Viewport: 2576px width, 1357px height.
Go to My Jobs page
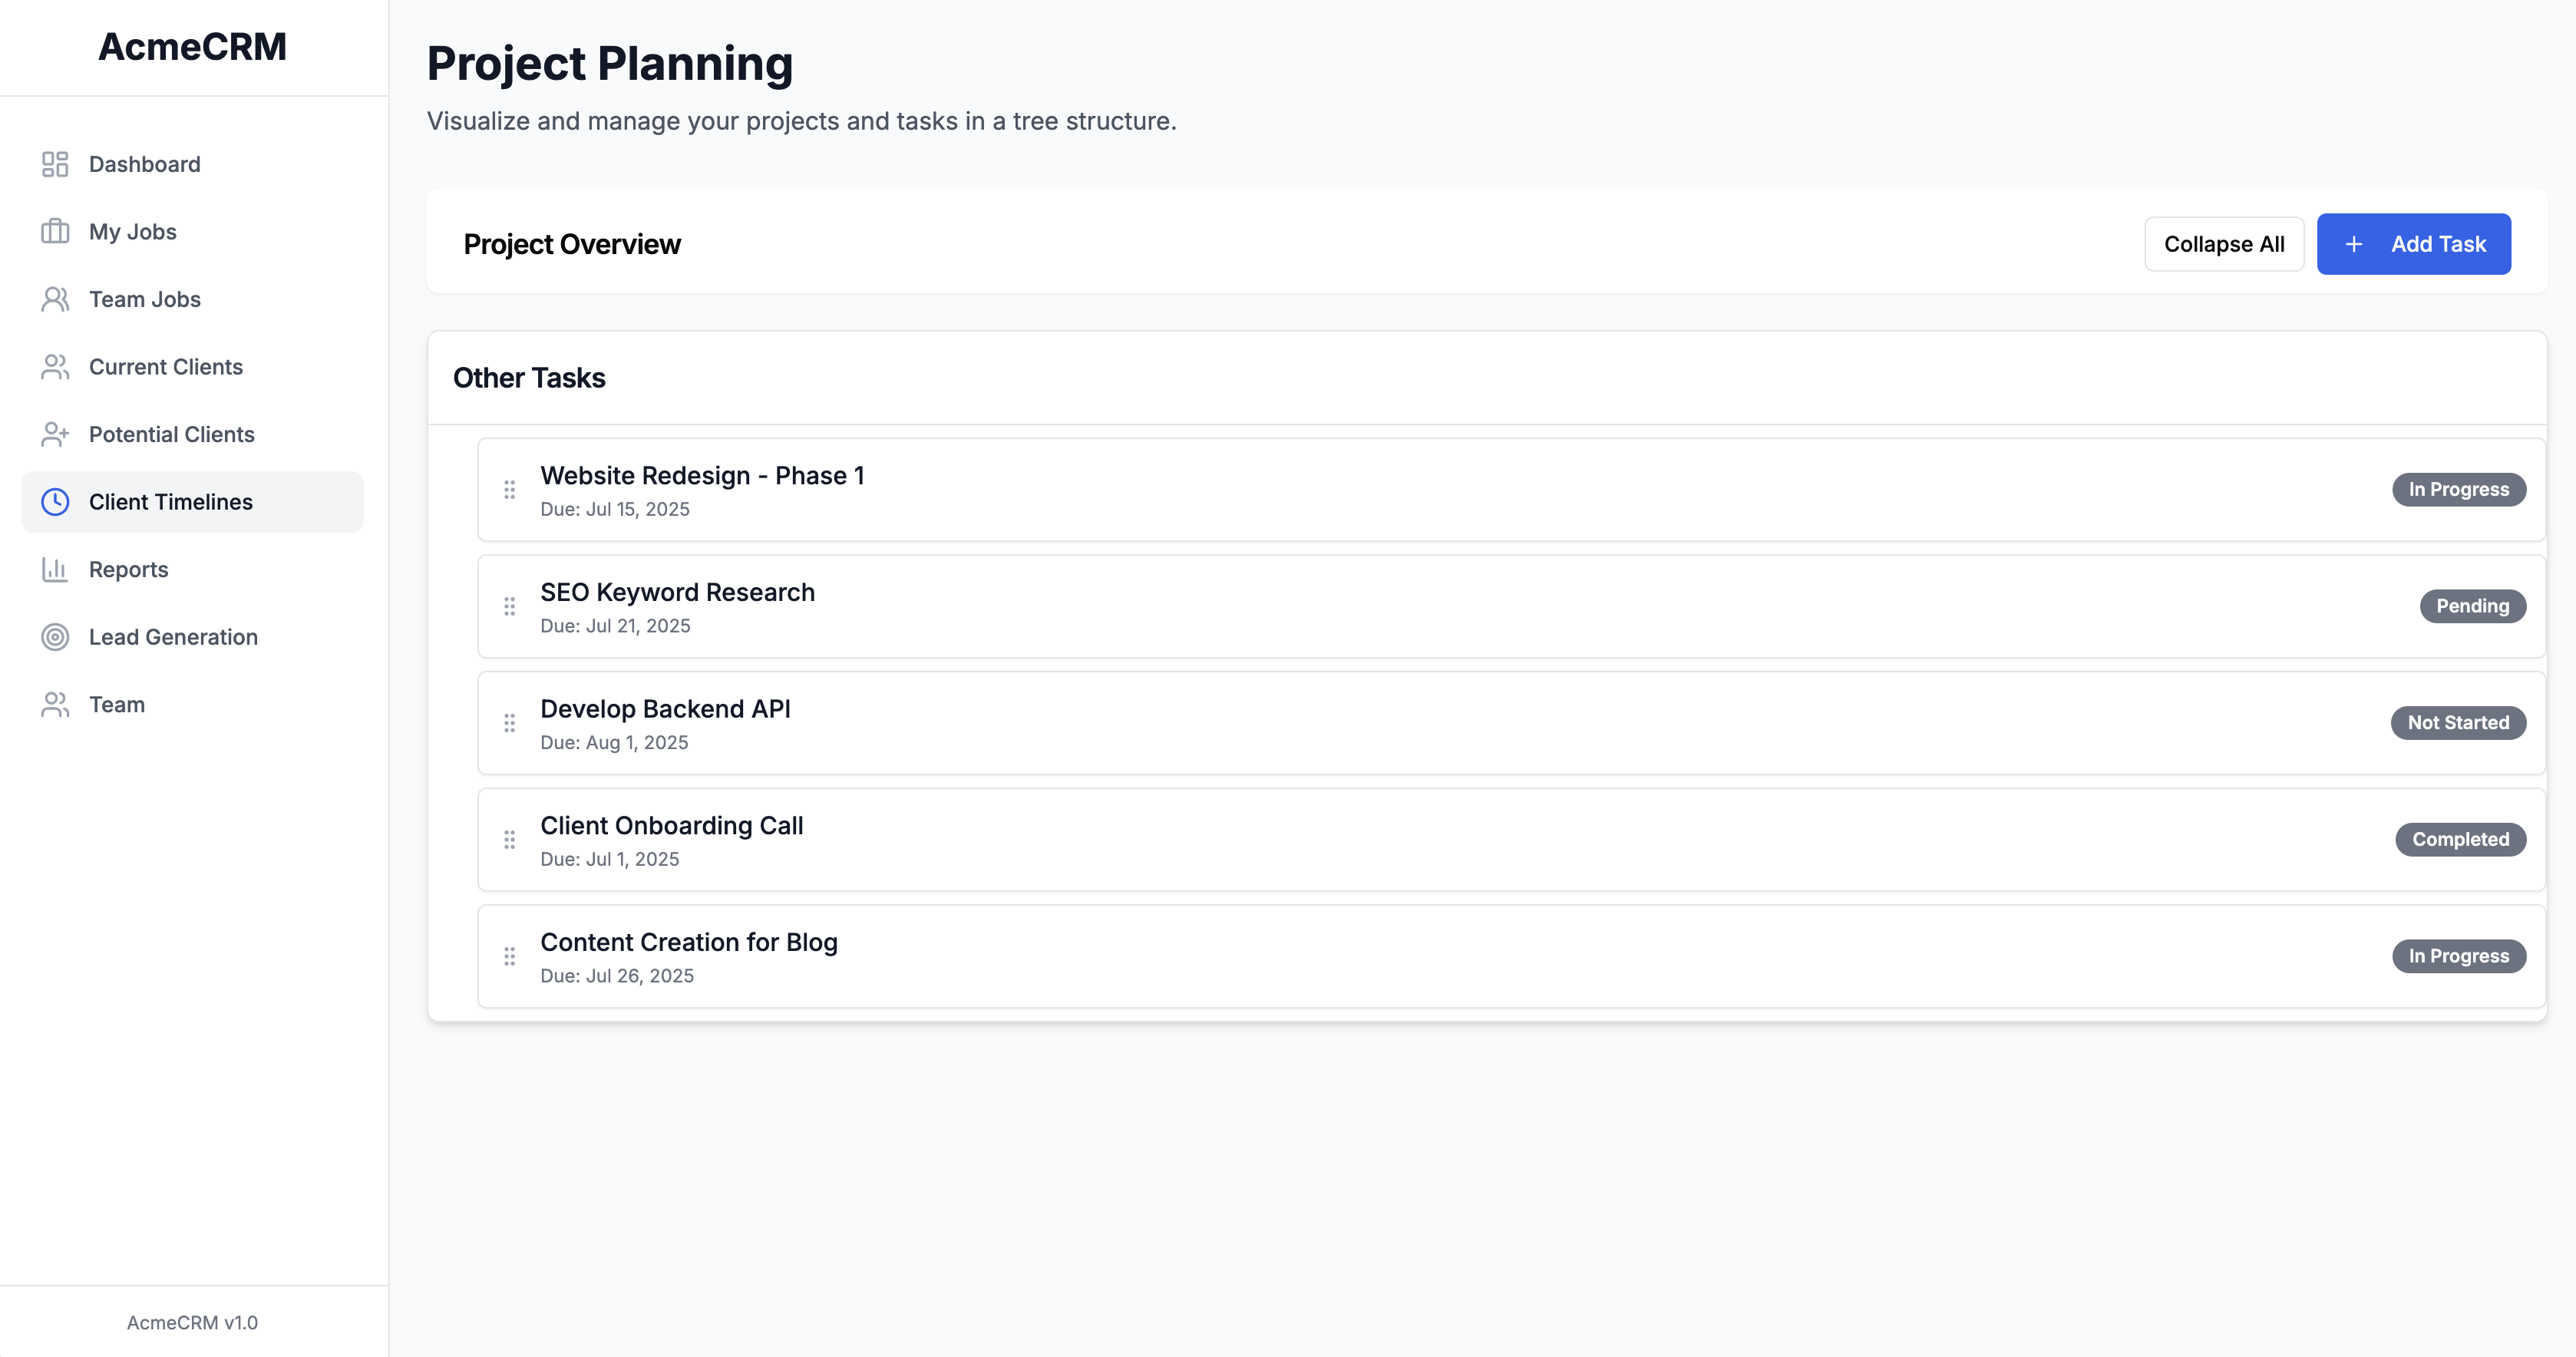point(192,232)
